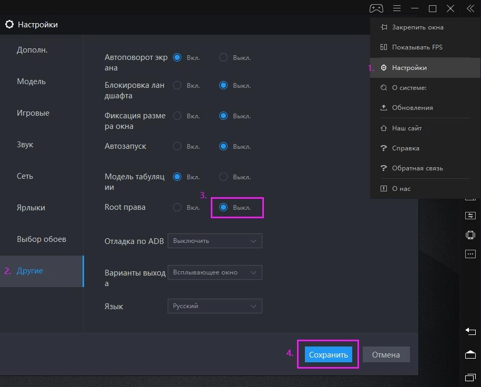
Task: Expand the Отладка по ADB dropdown
Action: point(214,241)
